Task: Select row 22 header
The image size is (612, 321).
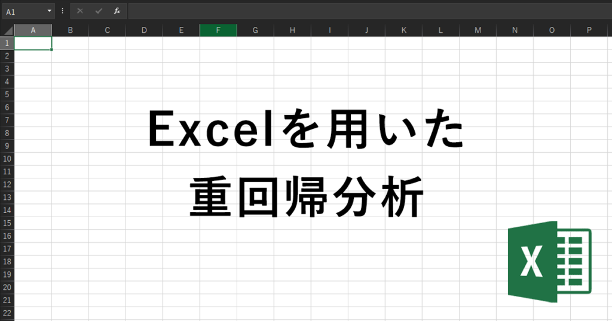Action: point(7,313)
